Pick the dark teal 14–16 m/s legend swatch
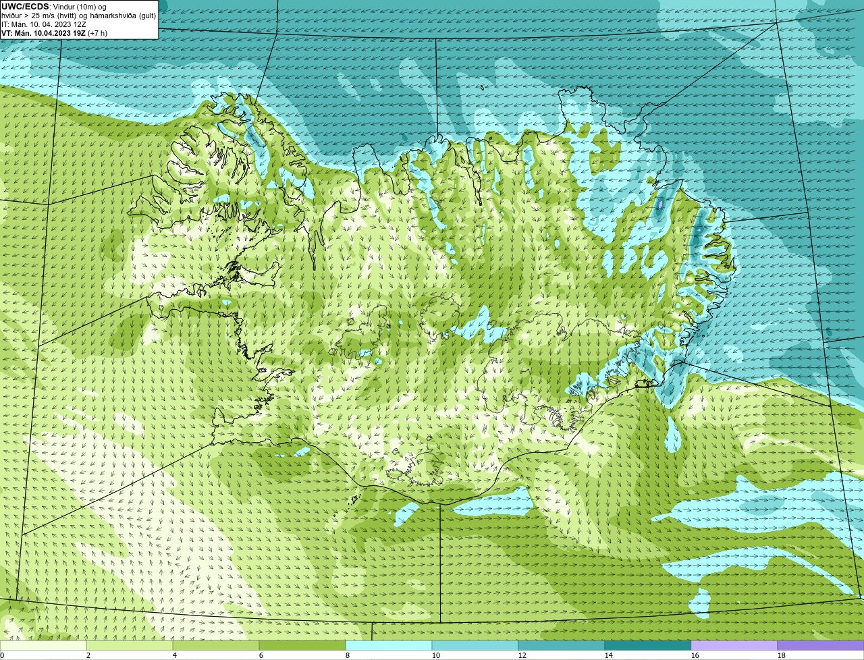This screenshot has height=660, width=864. point(648,646)
